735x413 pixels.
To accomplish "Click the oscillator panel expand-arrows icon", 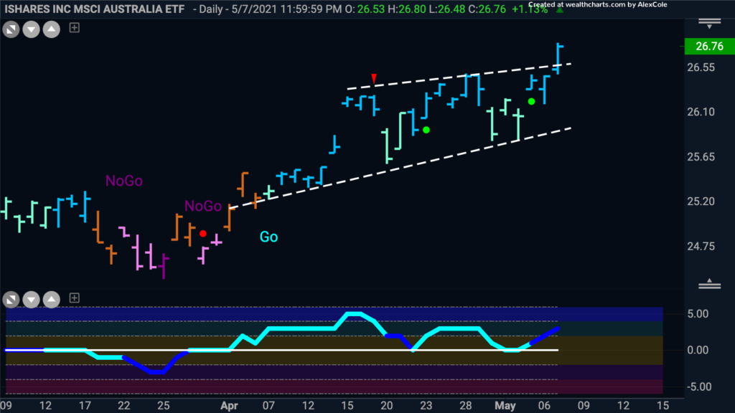I will point(11,299).
